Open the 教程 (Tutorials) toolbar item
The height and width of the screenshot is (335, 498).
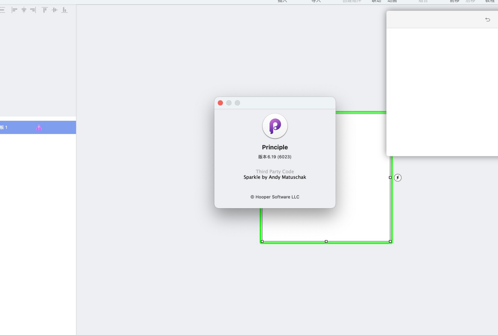tap(490, 1)
